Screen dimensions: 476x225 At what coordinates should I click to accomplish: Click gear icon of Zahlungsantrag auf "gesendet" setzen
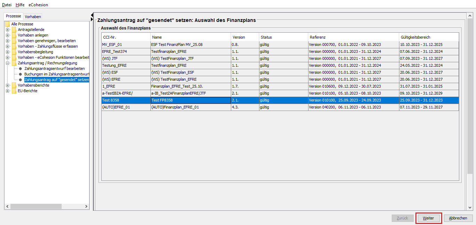21,80
